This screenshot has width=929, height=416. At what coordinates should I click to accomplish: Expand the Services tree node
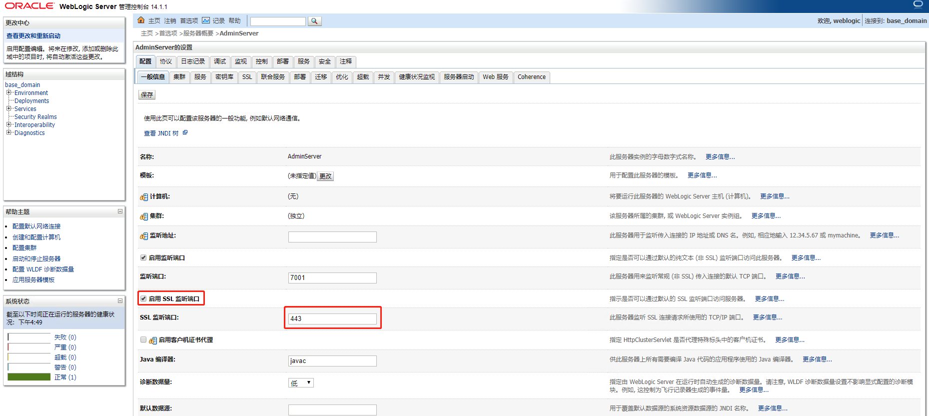8,109
